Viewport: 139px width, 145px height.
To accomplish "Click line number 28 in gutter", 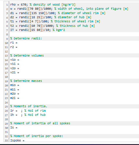I will pos(6,119).
